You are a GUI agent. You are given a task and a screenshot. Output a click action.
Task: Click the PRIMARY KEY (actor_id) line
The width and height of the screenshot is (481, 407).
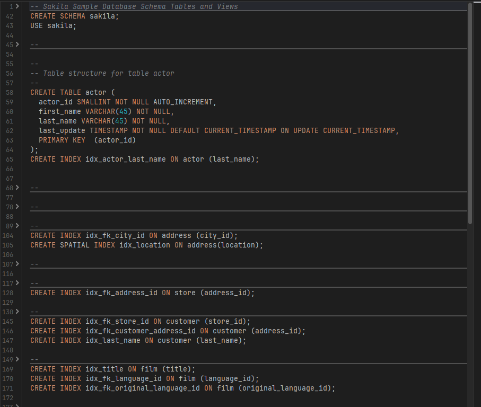(x=87, y=140)
